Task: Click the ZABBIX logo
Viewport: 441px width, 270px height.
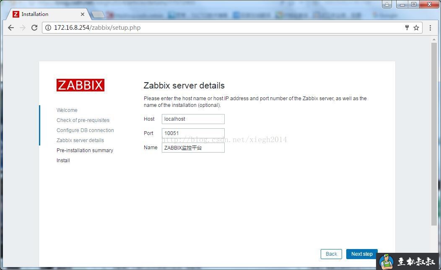Action: (80, 85)
